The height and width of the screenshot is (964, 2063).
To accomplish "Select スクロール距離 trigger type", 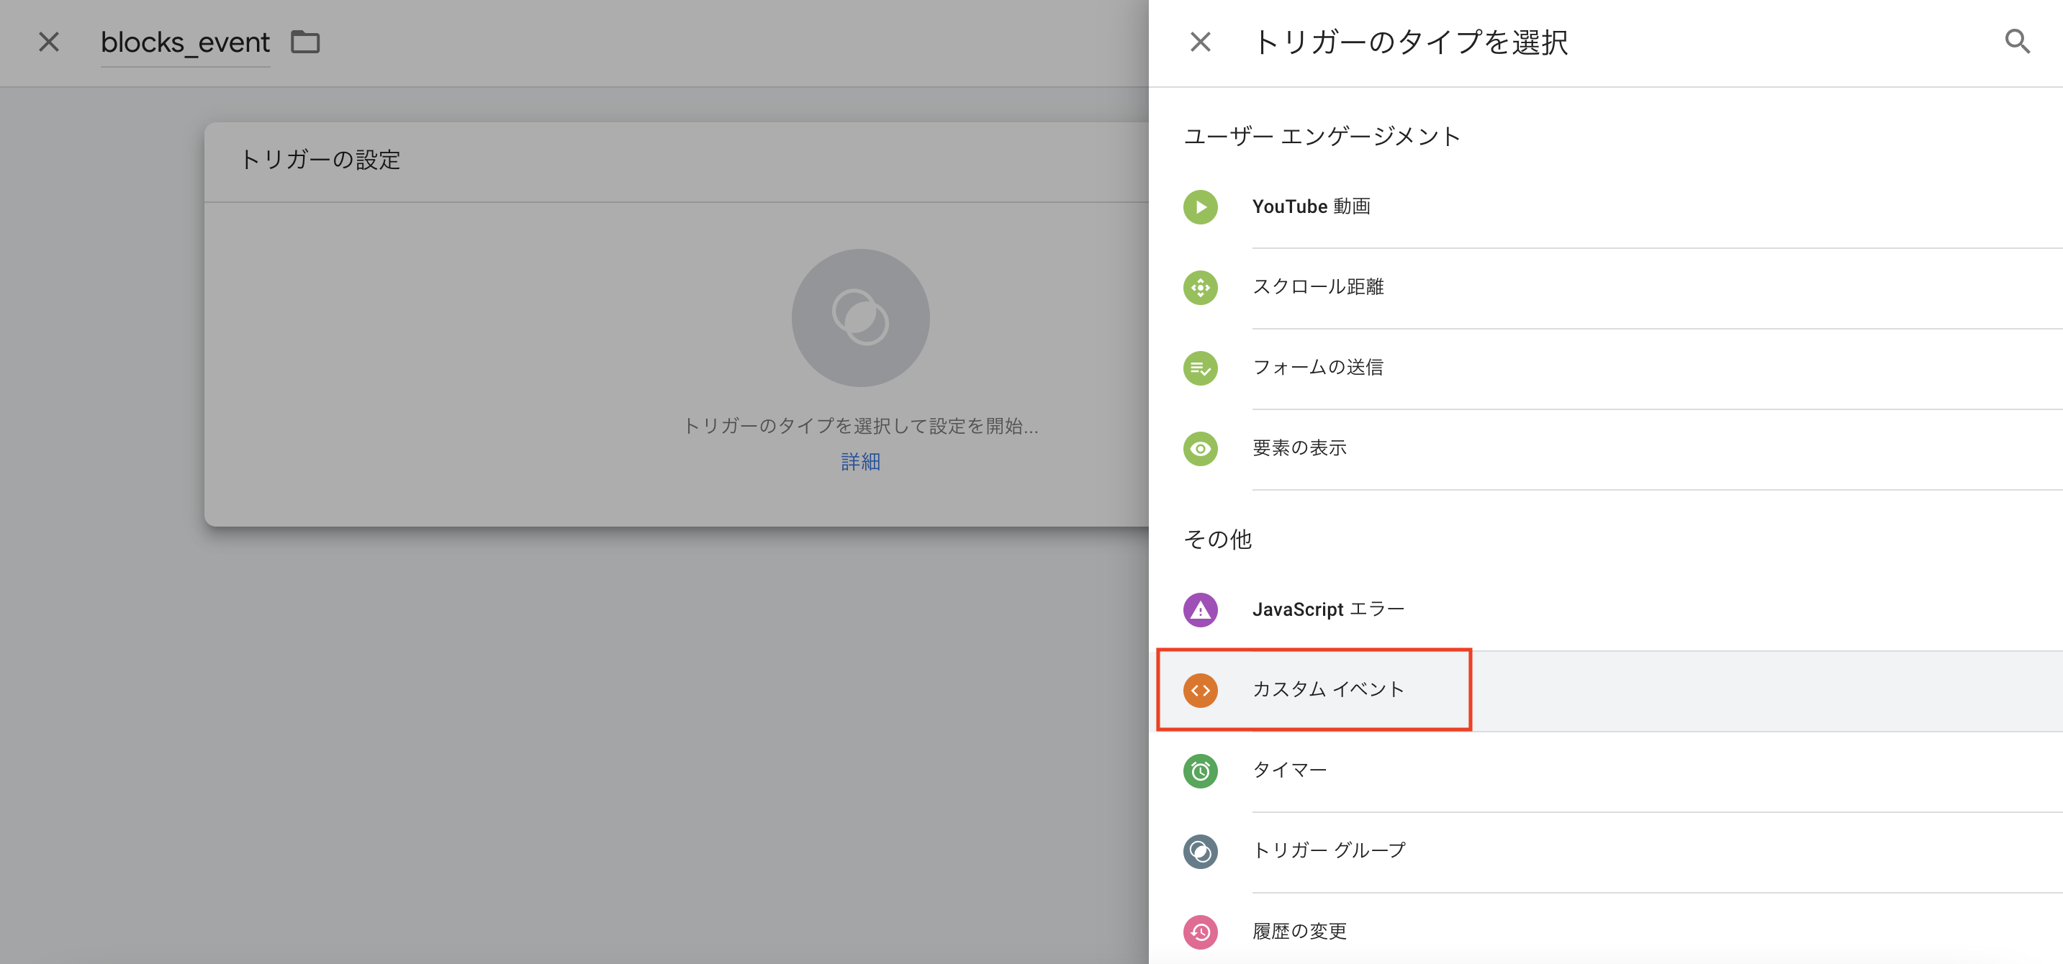I will [1606, 288].
